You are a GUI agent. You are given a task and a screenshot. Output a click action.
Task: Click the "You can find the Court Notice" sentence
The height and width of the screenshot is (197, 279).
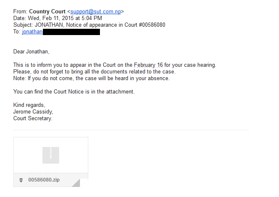(74, 91)
